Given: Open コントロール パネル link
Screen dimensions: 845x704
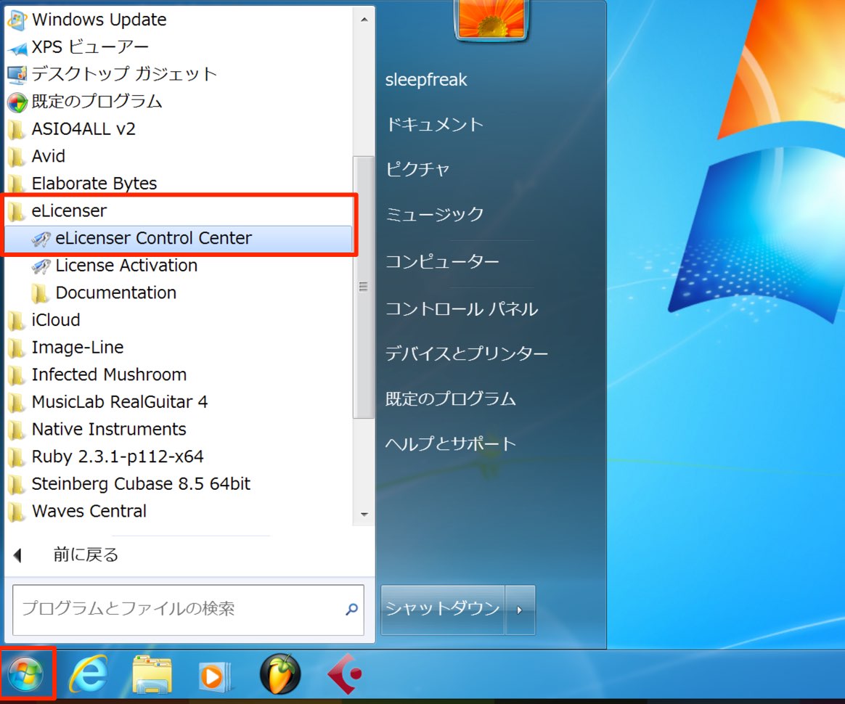Looking at the screenshot, I should coord(461,308).
